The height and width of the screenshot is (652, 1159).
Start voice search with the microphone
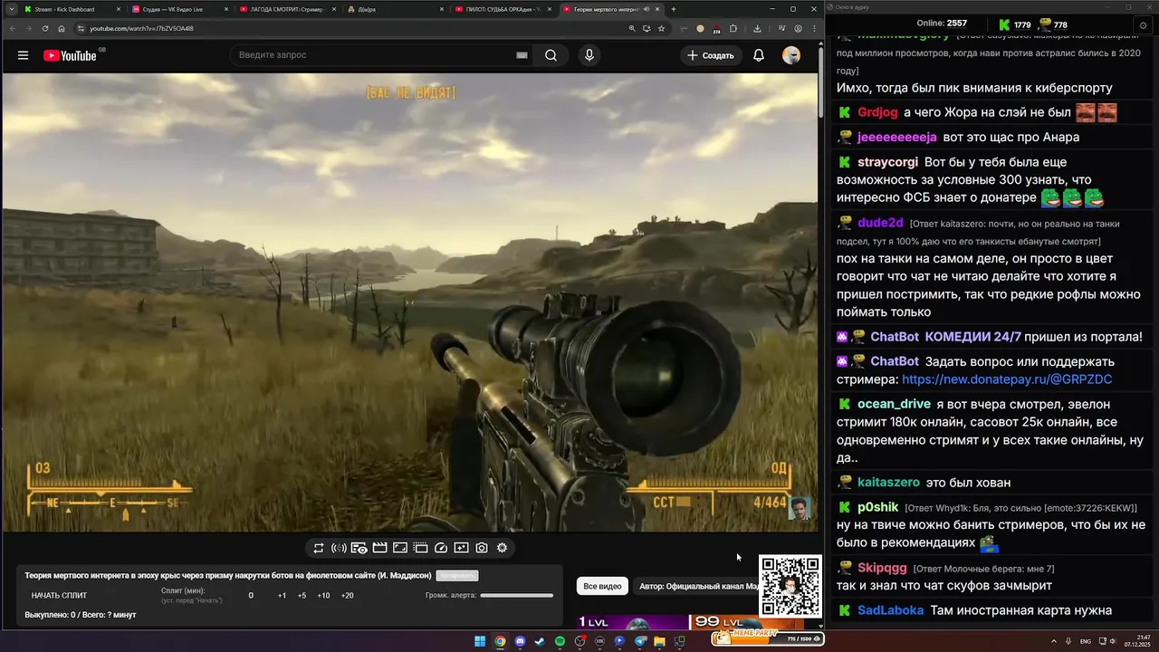pos(589,55)
